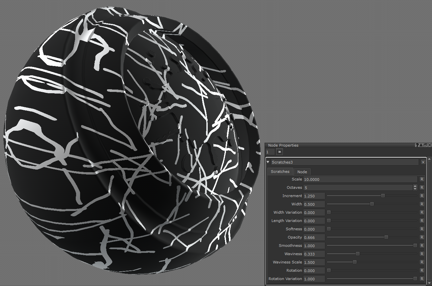The image size is (432, 286).
Task: Click the clear all node properties icon
Action: coord(279,152)
